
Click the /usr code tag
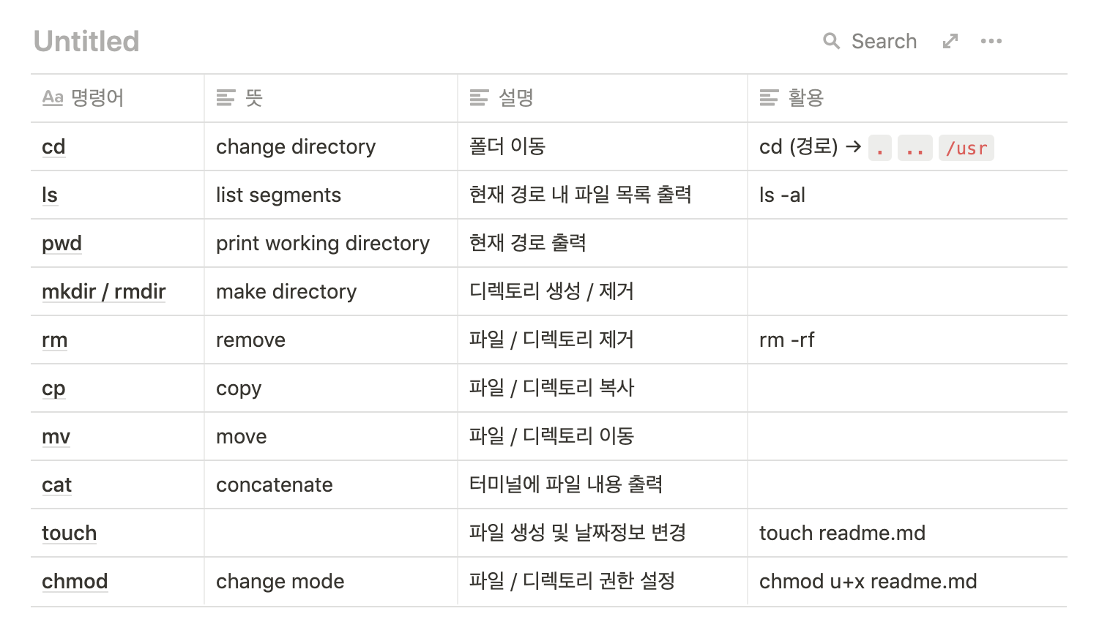[x=966, y=148]
